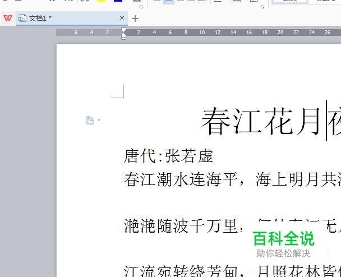Image resolution: width=341 pixels, height=277 pixels.
Task: Open a new tab with plus button
Action: (135, 19)
